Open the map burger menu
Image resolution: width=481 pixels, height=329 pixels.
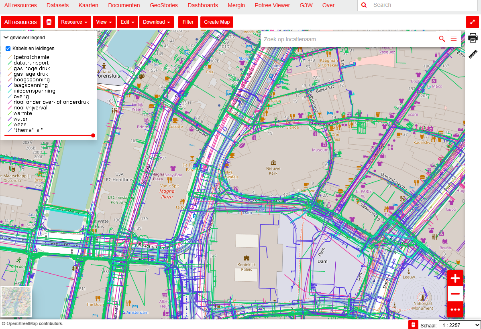[454, 39]
